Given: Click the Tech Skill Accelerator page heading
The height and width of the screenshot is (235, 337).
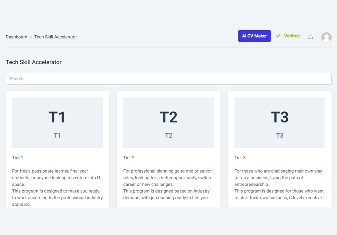Looking at the screenshot, I should 34,62.
